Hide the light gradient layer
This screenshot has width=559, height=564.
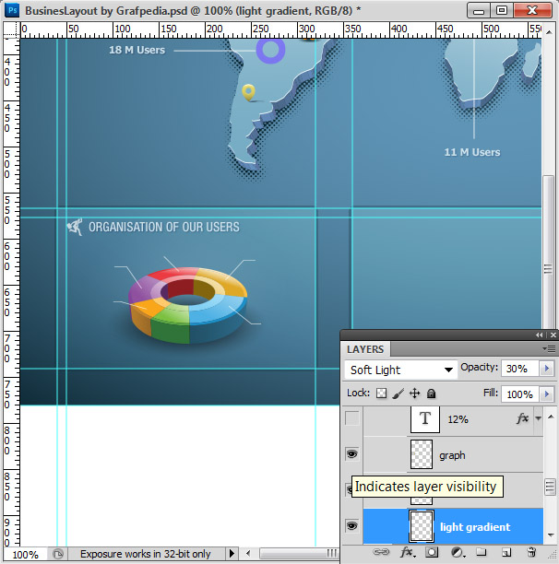click(352, 525)
